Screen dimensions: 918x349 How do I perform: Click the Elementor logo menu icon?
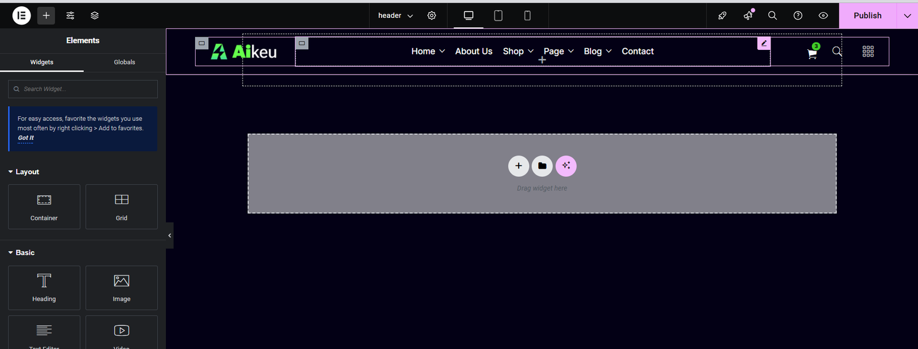[21, 15]
